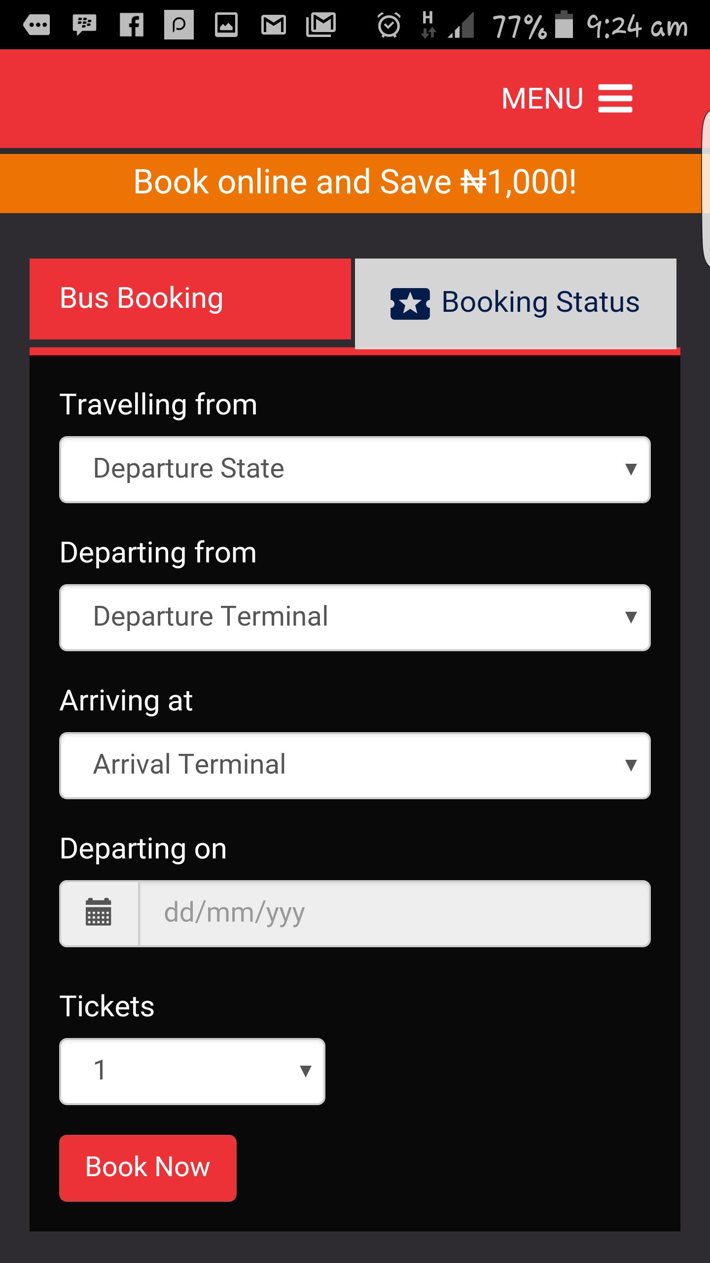Open the hamburger MENU icon
710x1263 pixels.
[615, 98]
